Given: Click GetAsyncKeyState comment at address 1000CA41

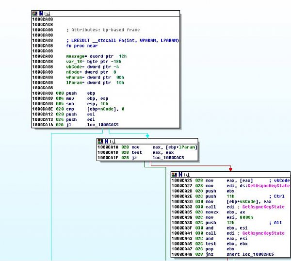Looking at the screenshot, I should pyautogui.click(x=263, y=233).
